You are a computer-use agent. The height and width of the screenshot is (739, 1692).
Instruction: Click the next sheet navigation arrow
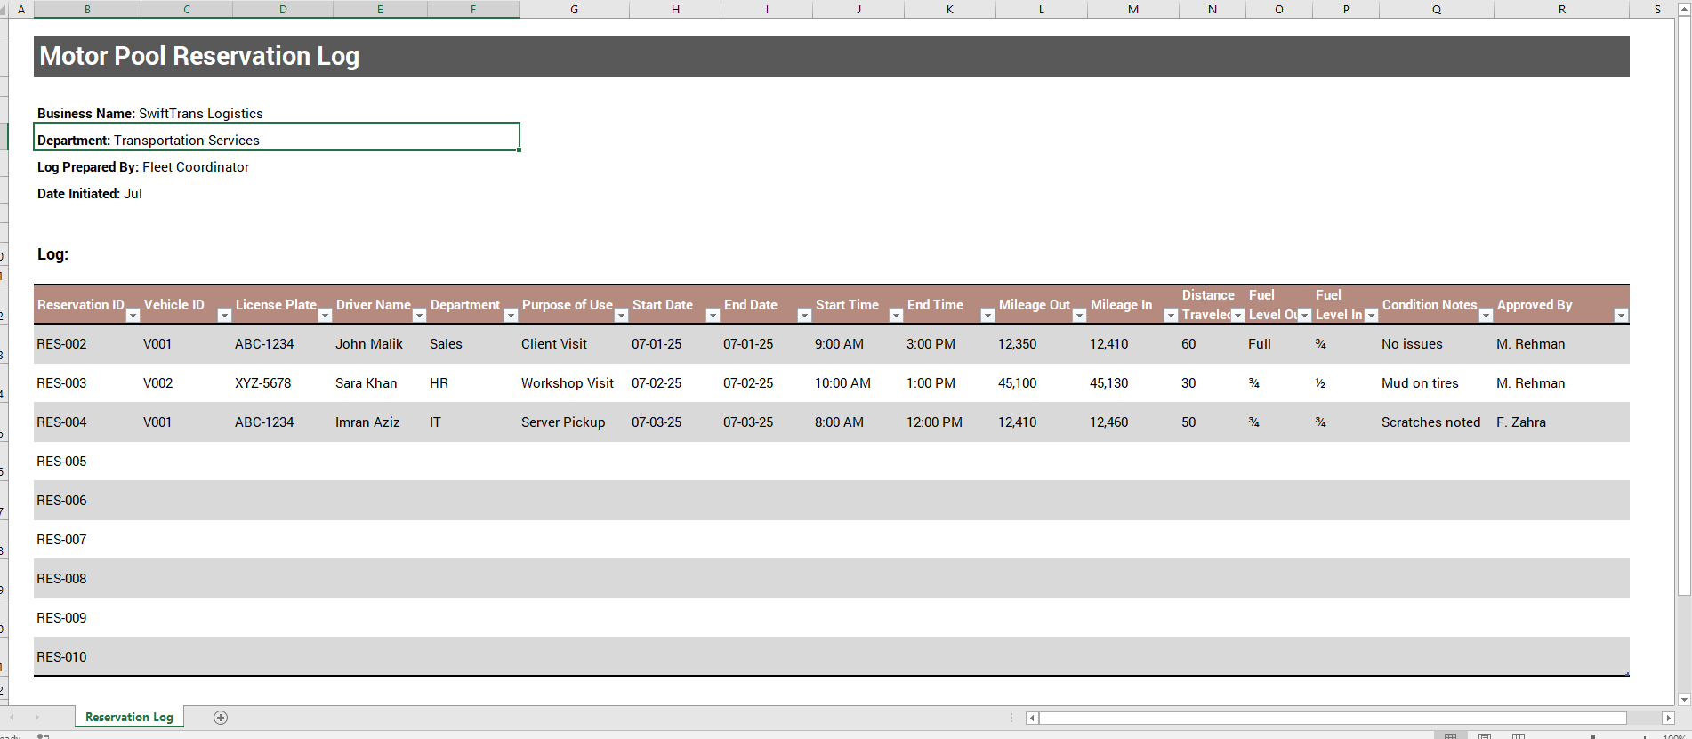(x=36, y=718)
